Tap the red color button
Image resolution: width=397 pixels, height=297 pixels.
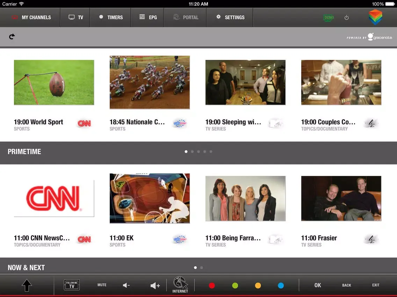[x=212, y=285]
